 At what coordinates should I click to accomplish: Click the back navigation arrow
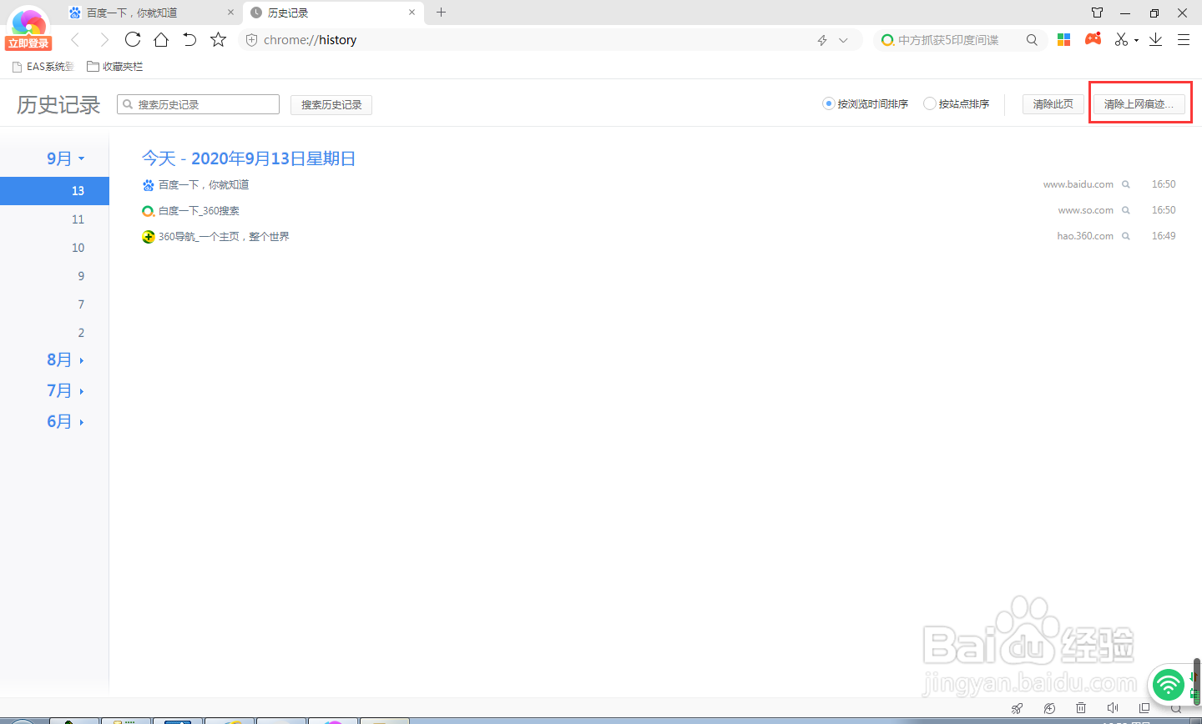[x=75, y=40]
